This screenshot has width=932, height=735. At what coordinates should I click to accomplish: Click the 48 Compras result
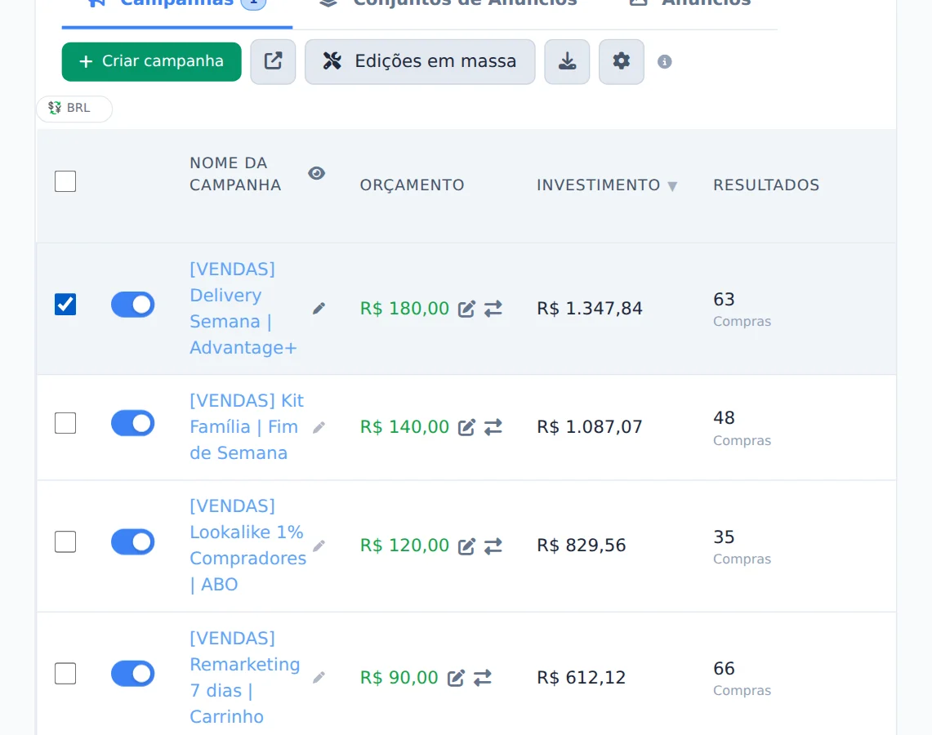(x=742, y=428)
